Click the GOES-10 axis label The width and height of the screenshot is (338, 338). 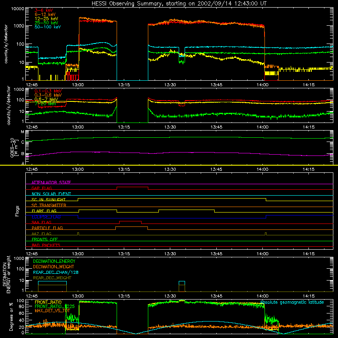pyautogui.click(x=14, y=147)
